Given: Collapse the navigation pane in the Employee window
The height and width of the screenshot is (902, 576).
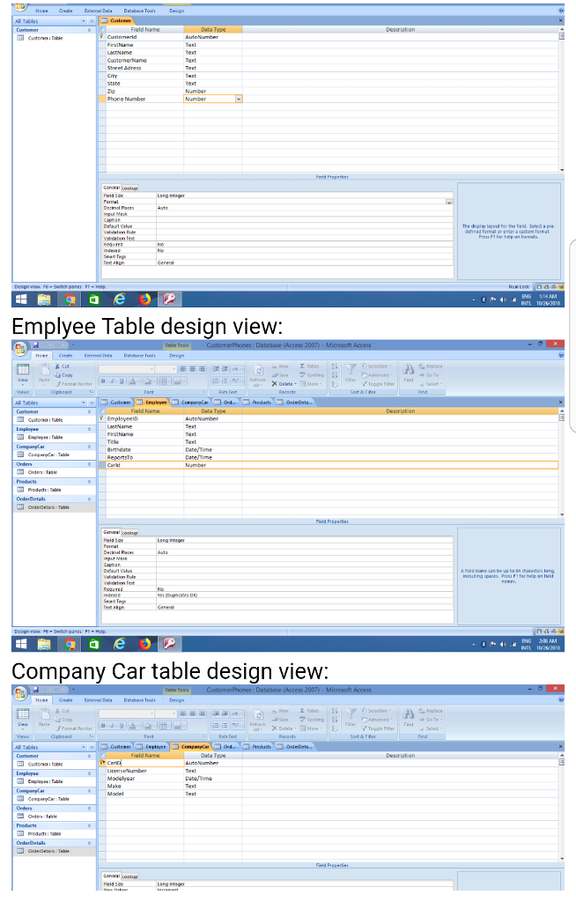Looking at the screenshot, I should click(x=92, y=403).
